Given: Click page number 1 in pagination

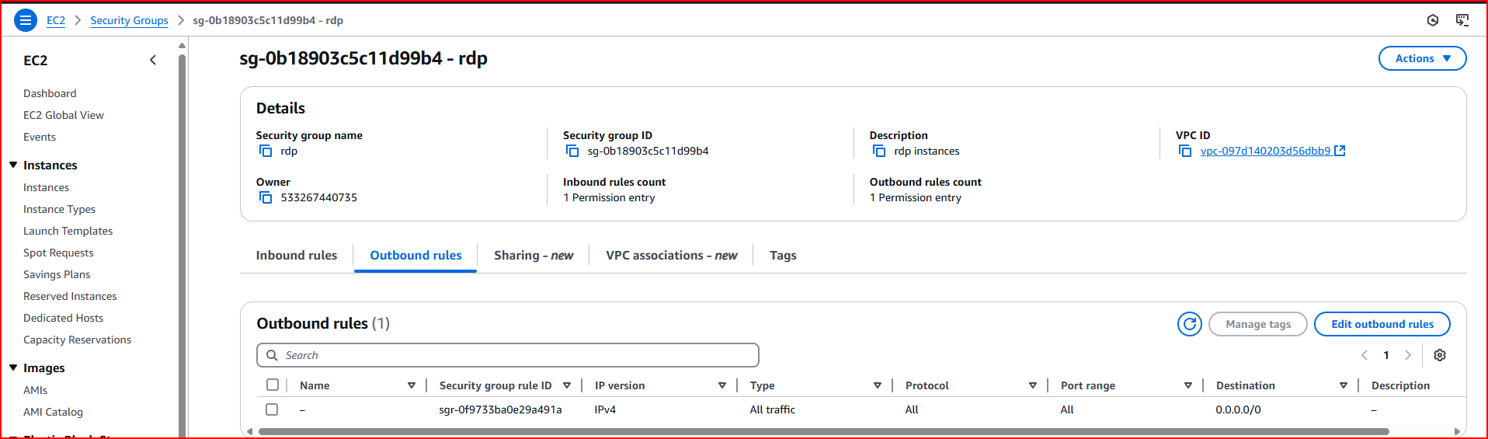Looking at the screenshot, I should pyautogui.click(x=1386, y=355).
